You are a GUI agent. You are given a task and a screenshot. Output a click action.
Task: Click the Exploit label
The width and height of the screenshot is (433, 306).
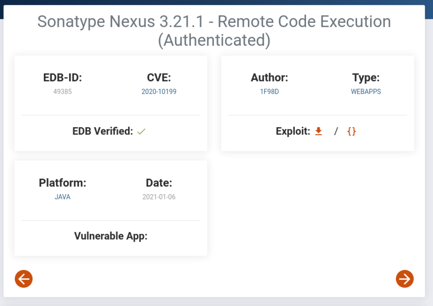click(x=293, y=131)
